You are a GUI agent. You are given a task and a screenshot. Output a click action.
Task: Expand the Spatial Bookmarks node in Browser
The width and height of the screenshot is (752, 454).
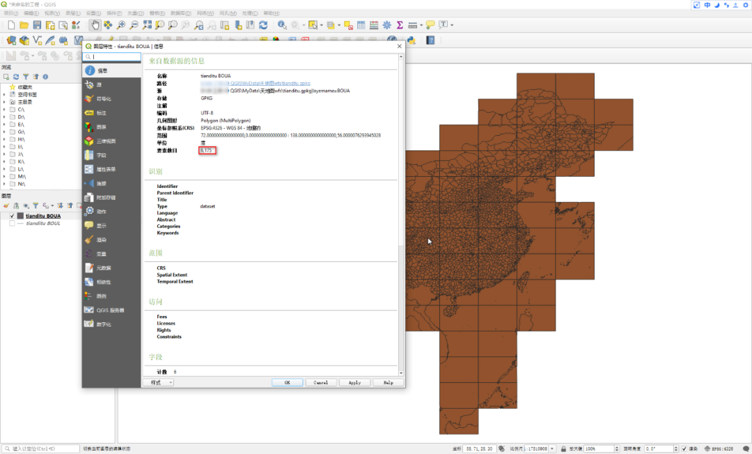coord(4,95)
